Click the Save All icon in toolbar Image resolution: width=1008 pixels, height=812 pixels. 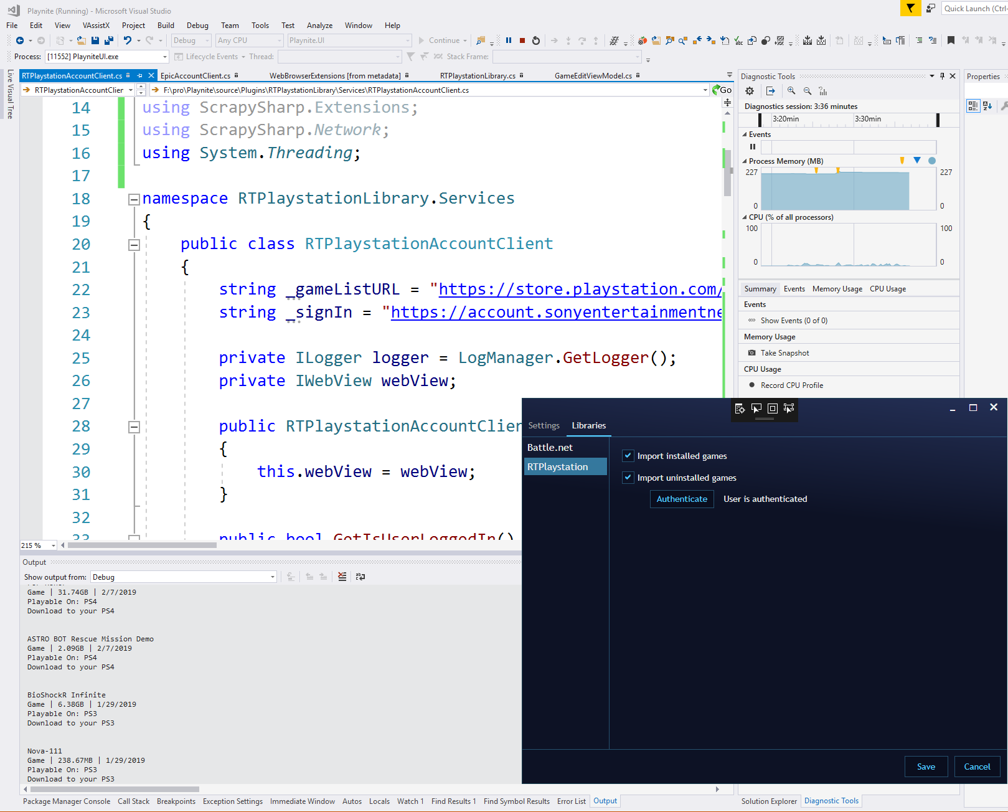pyautogui.click(x=107, y=40)
